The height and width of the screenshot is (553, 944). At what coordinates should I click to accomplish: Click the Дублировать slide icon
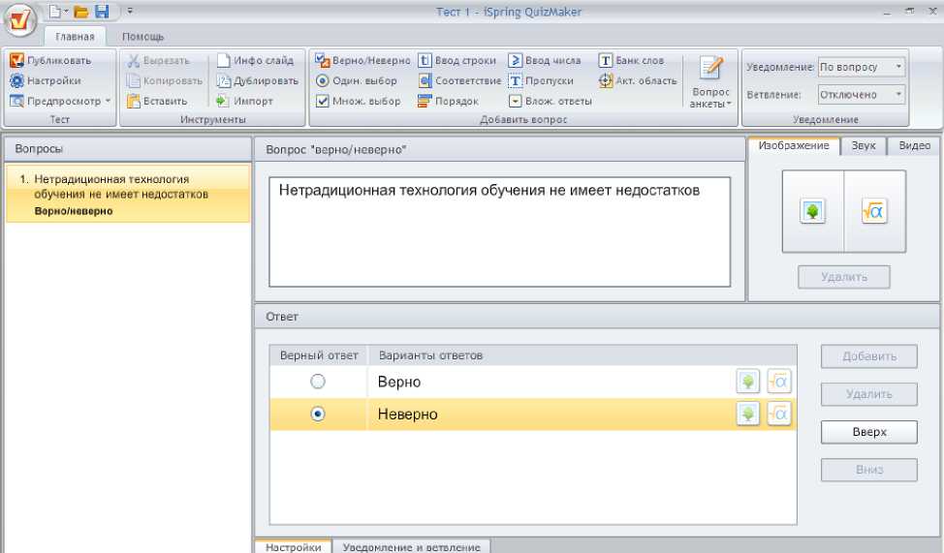[224, 81]
